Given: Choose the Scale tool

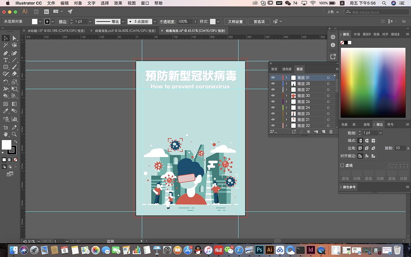Looking at the screenshot, I should 14,82.
